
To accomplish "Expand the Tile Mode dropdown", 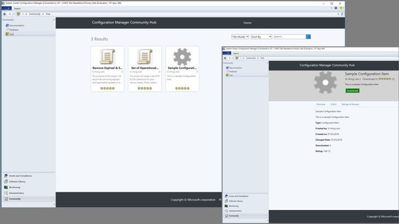I will click(240, 37).
